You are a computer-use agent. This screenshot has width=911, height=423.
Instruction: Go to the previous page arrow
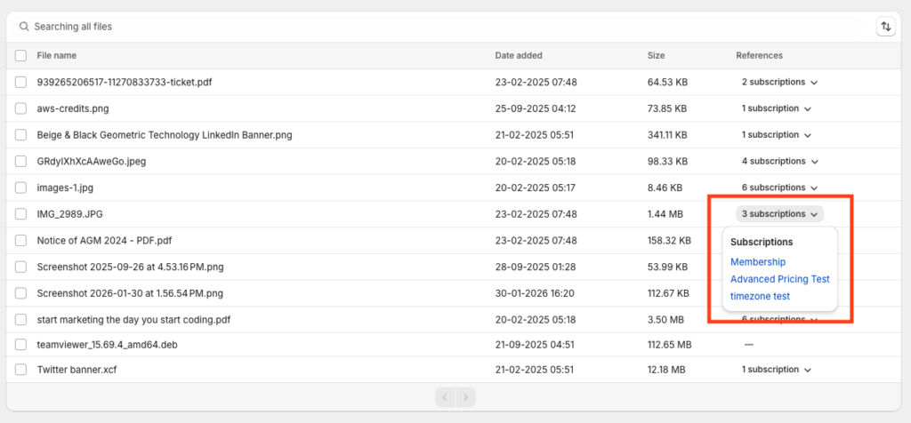click(446, 397)
